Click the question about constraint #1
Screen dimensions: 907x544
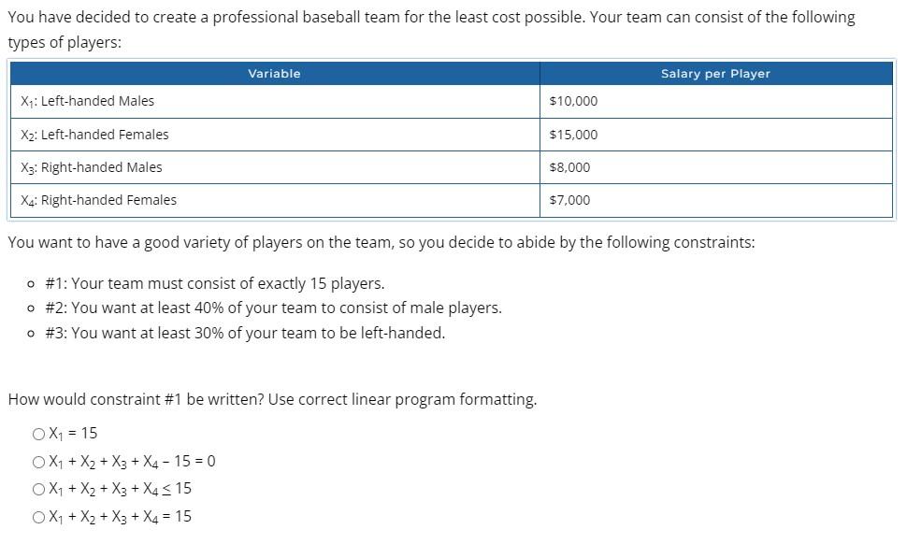point(272,399)
